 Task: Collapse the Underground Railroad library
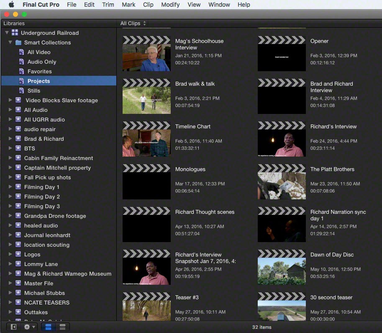point(7,32)
